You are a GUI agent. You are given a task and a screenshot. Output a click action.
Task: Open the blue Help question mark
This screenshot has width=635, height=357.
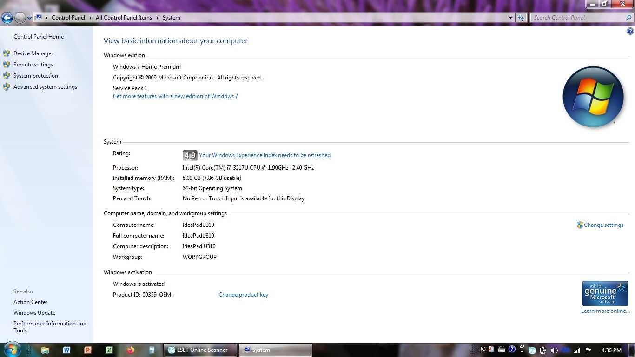click(630, 32)
